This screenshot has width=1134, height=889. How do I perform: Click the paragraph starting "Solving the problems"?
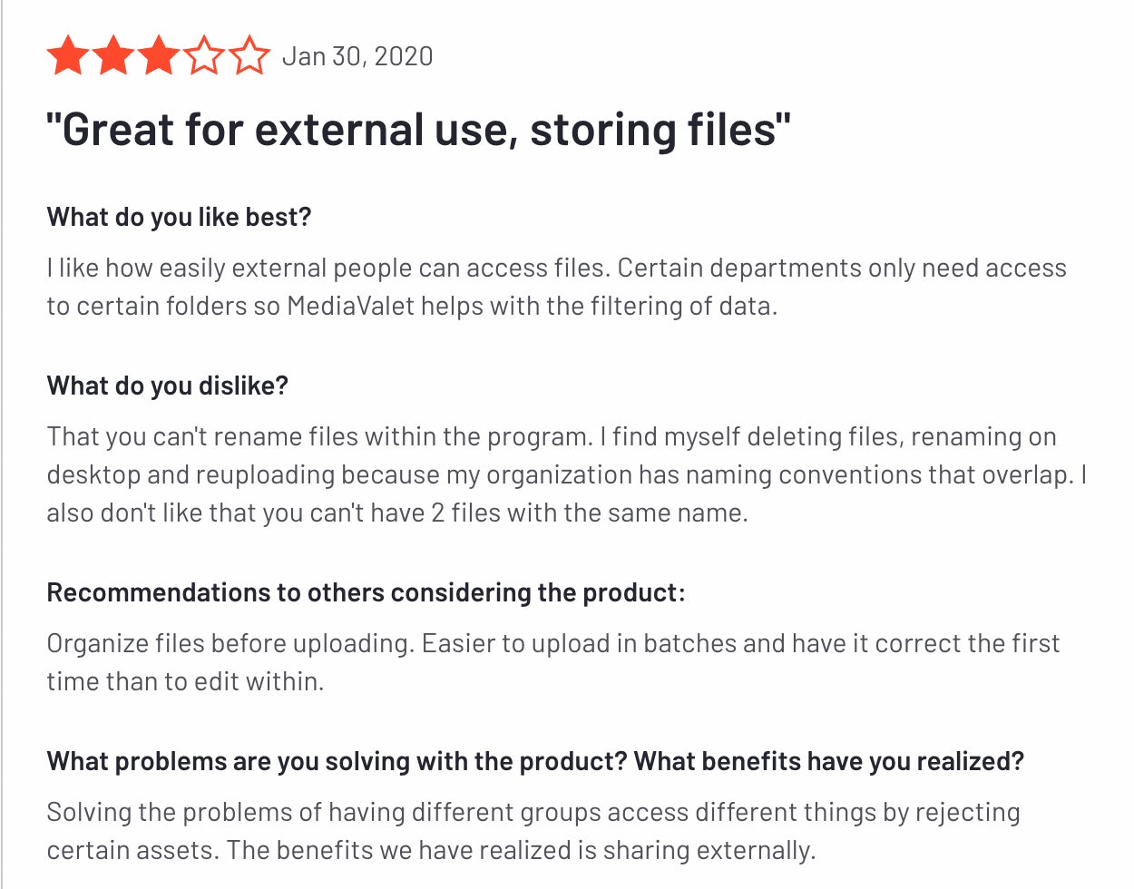[533, 831]
